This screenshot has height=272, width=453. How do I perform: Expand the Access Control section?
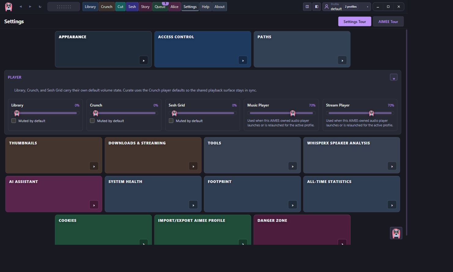[243, 60]
